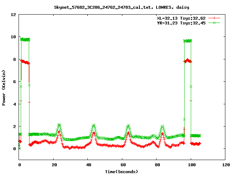The width and height of the screenshot is (233, 175).
Task: Click the Power (Kelvin) y-axis label
Action: pyautogui.click(x=4, y=88)
